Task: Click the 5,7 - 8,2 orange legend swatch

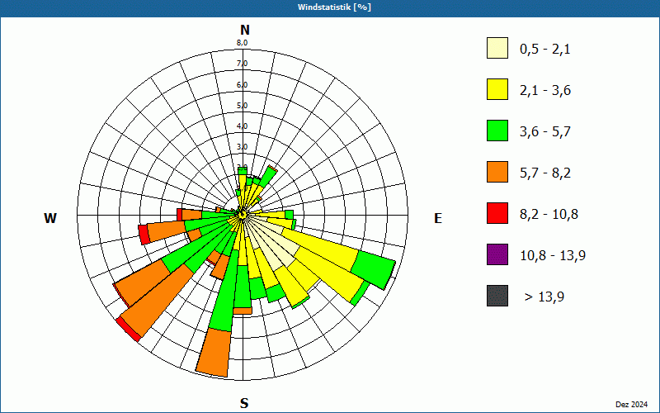Action: (x=497, y=172)
